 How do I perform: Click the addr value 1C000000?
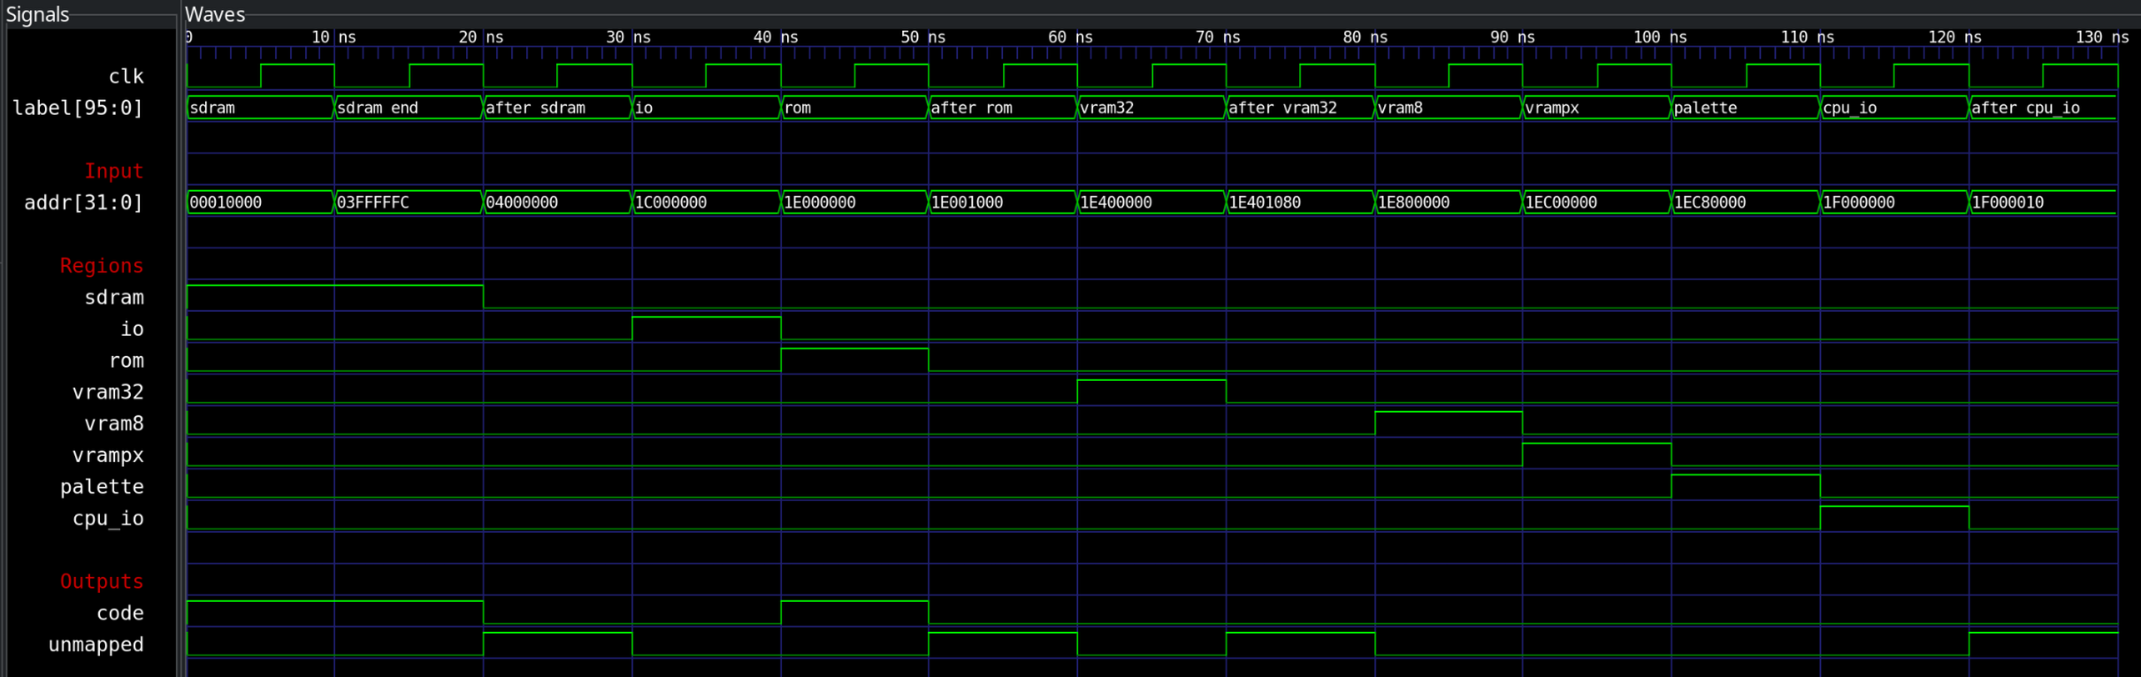tap(671, 202)
